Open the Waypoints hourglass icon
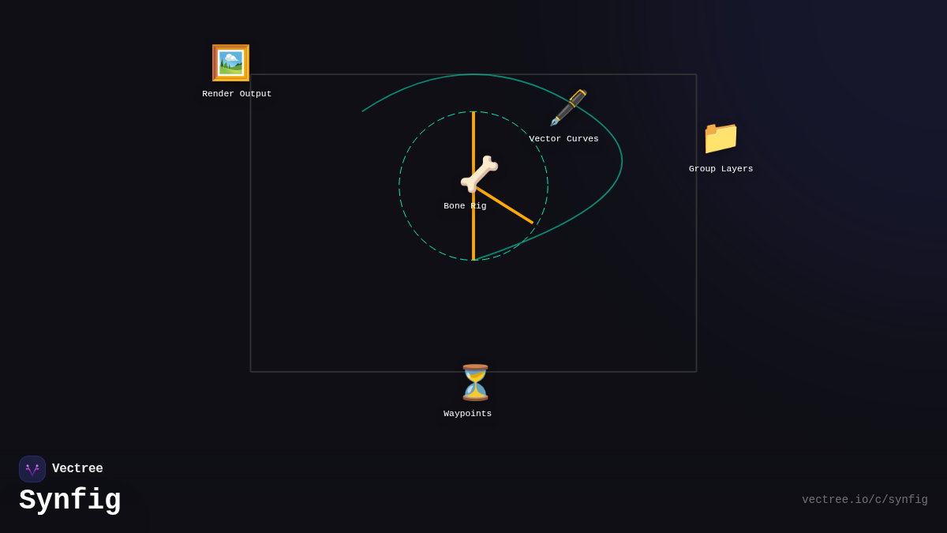 coord(474,384)
